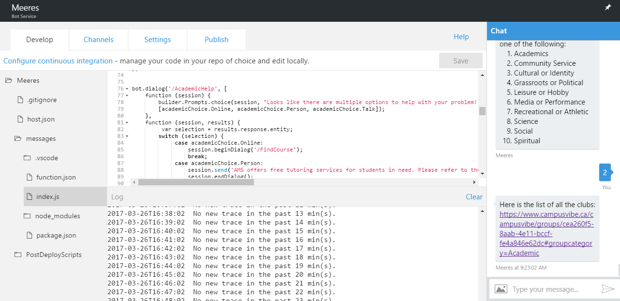Screen dimensions: 620x301
Task: Click 'Academics' option in chat list
Action: pyautogui.click(x=531, y=54)
